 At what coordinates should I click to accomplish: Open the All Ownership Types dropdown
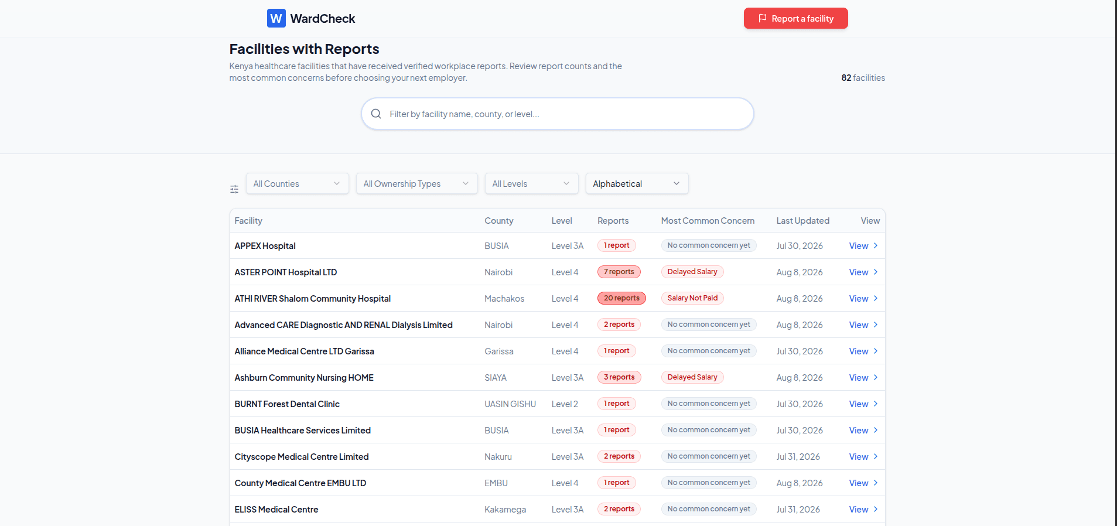416,183
